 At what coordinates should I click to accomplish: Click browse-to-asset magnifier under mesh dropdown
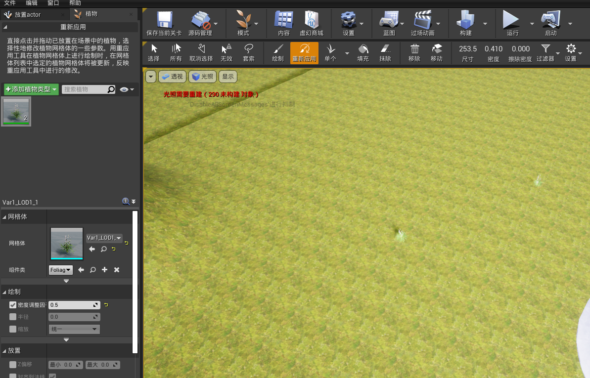103,249
